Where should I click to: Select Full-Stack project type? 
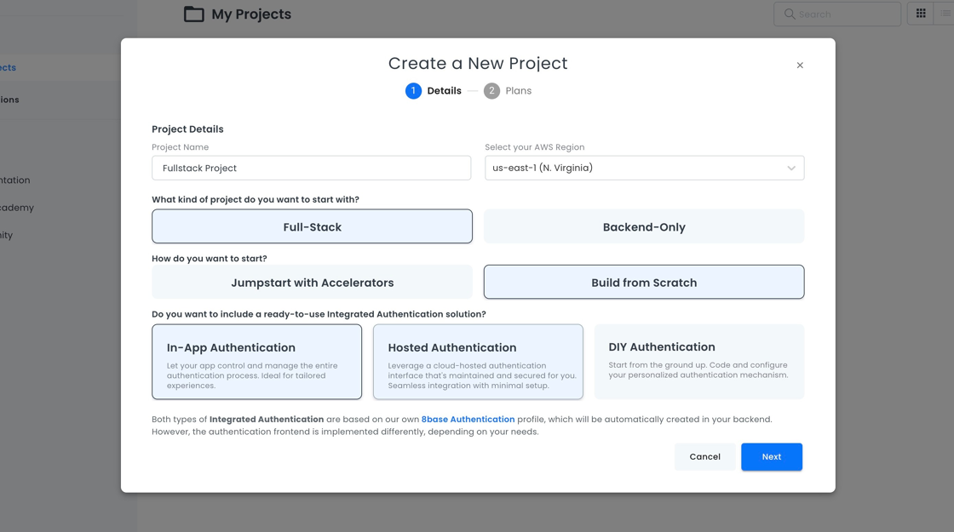coord(312,227)
